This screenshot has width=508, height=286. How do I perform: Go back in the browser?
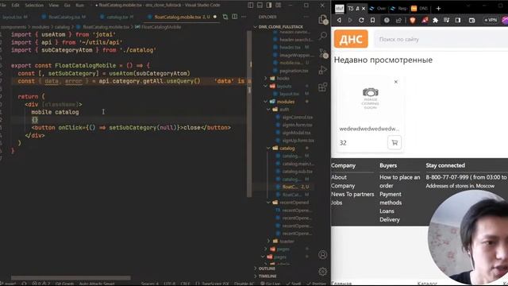pyautogui.click(x=339, y=20)
